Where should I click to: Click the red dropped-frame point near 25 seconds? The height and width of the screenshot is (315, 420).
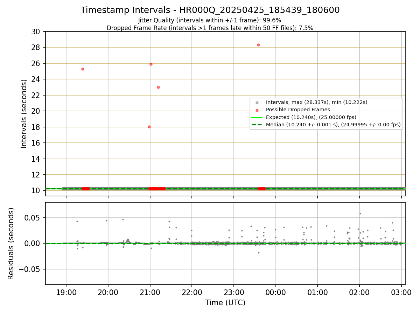(83, 69)
